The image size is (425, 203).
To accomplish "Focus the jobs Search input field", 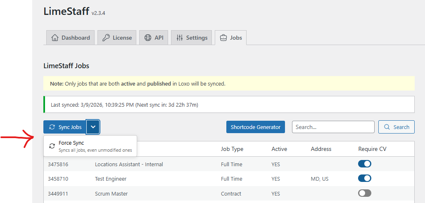I will pos(333,127).
